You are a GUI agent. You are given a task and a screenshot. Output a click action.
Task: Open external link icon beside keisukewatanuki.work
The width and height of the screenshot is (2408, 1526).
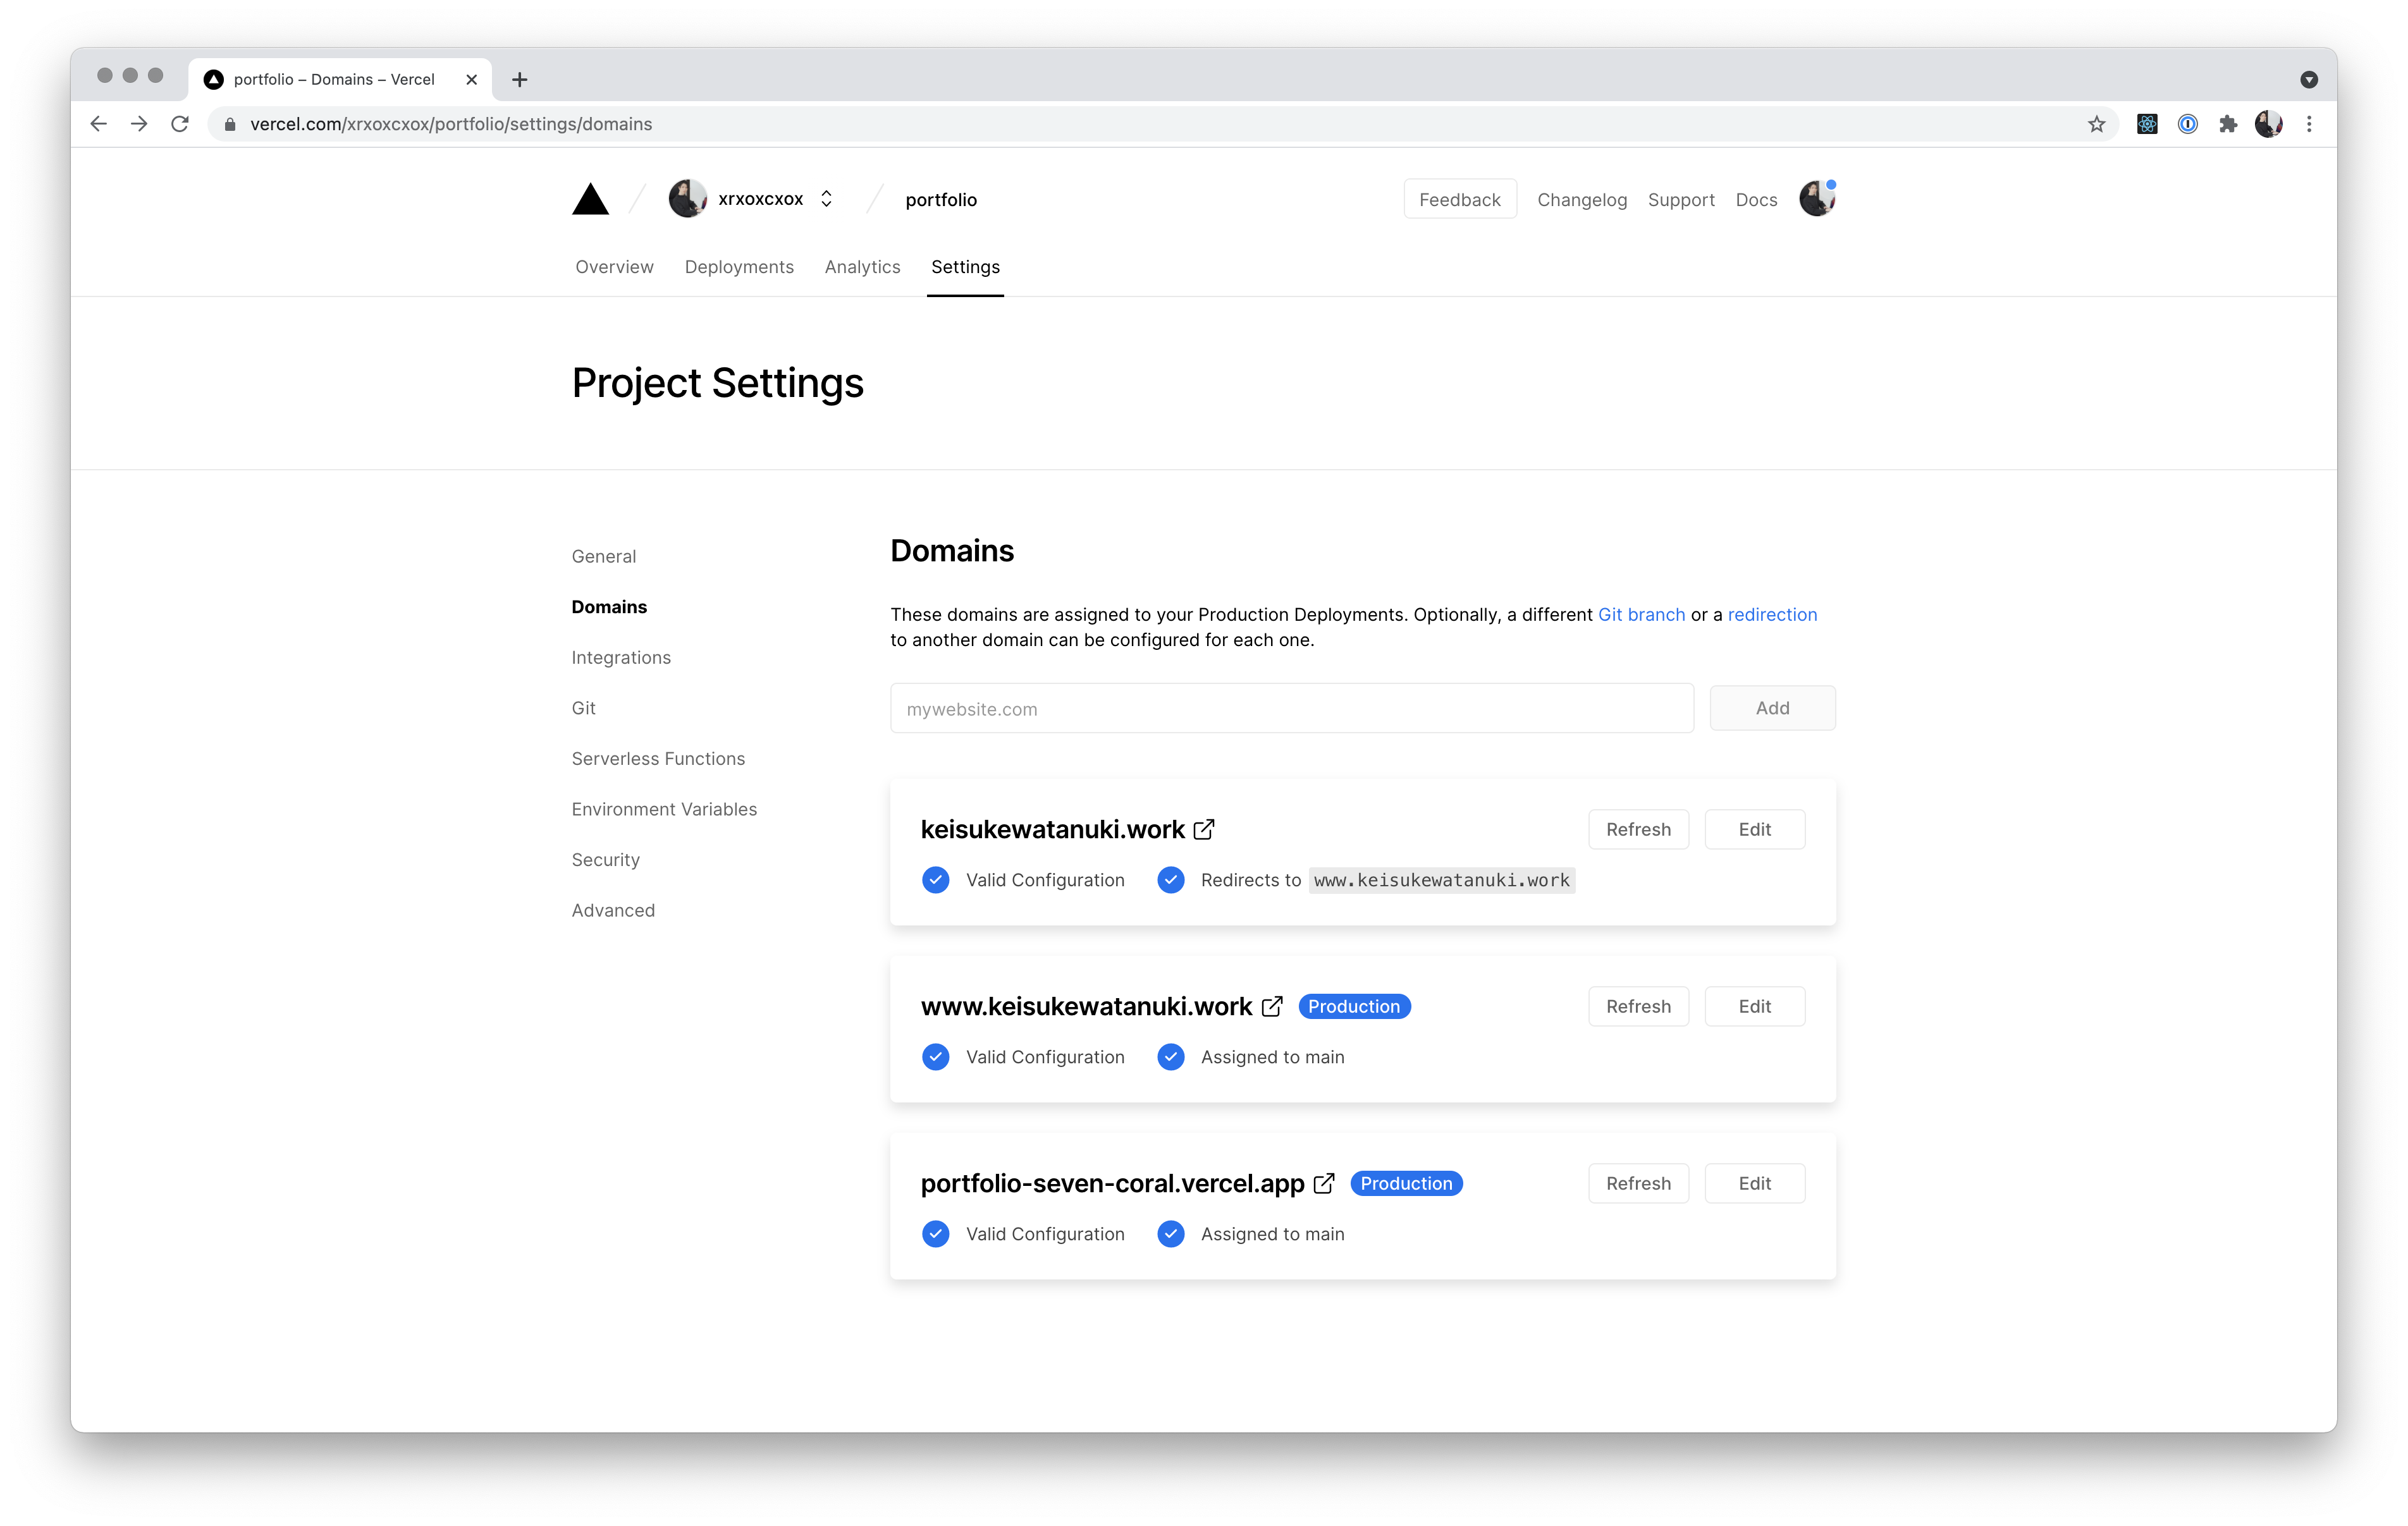point(1204,829)
